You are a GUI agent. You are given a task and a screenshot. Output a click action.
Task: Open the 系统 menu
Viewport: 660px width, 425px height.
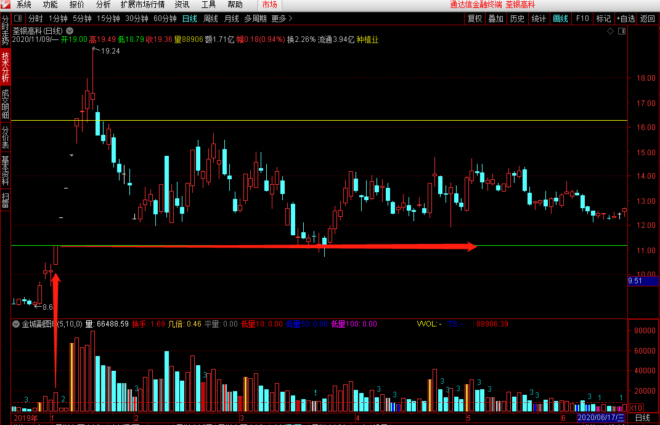(24, 5)
